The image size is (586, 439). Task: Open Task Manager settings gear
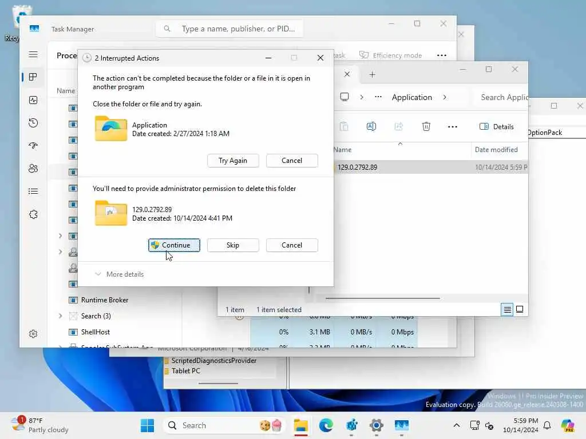pyautogui.click(x=33, y=334)
